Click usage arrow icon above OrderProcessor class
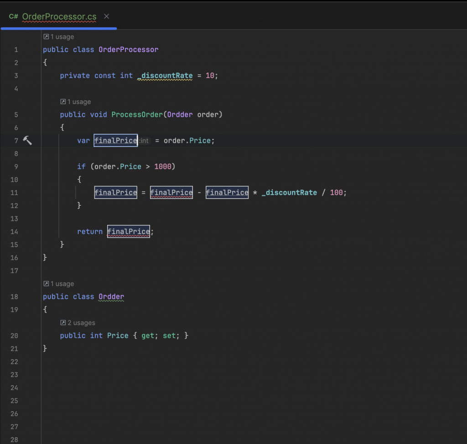Screen dimensions: 467x444 pos(46,37)
